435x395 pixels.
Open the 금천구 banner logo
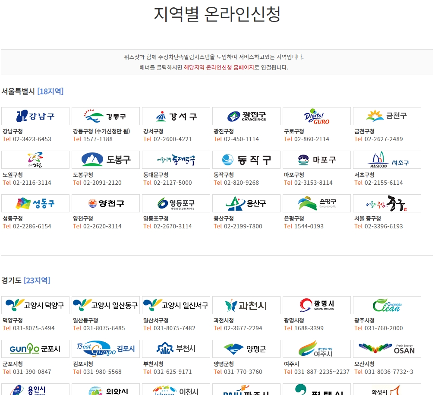387,116
